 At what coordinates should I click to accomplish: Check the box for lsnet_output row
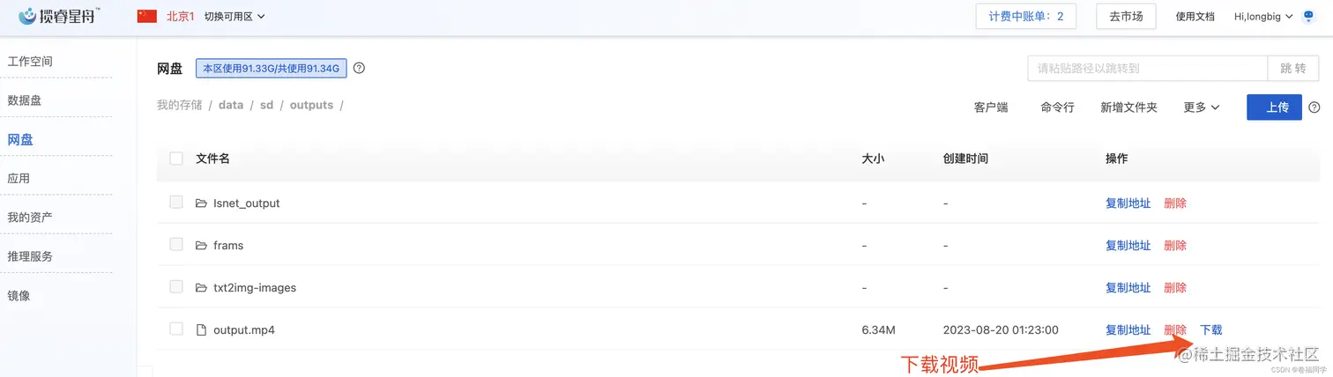pos(176,203)
